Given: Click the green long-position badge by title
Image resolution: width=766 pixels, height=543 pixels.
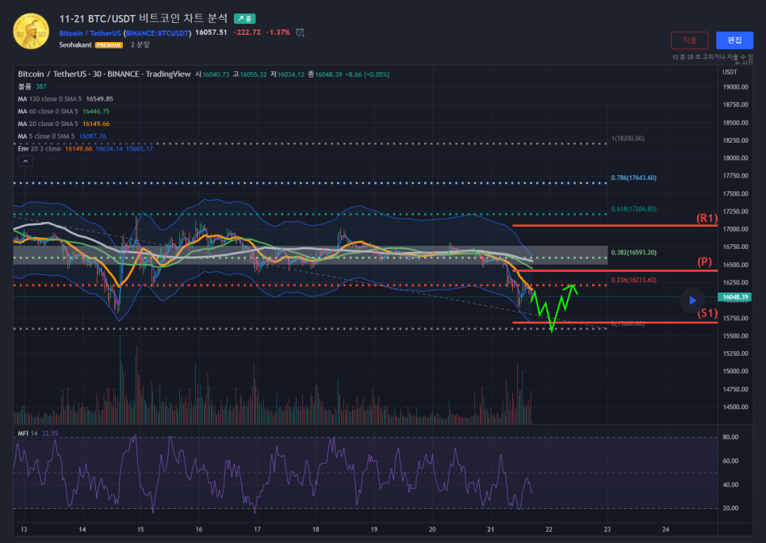Looking at the screenshot, I should point(244,17).
